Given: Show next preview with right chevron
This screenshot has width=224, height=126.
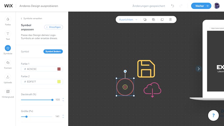Looking at the screenshot, I should click(199, 69).
